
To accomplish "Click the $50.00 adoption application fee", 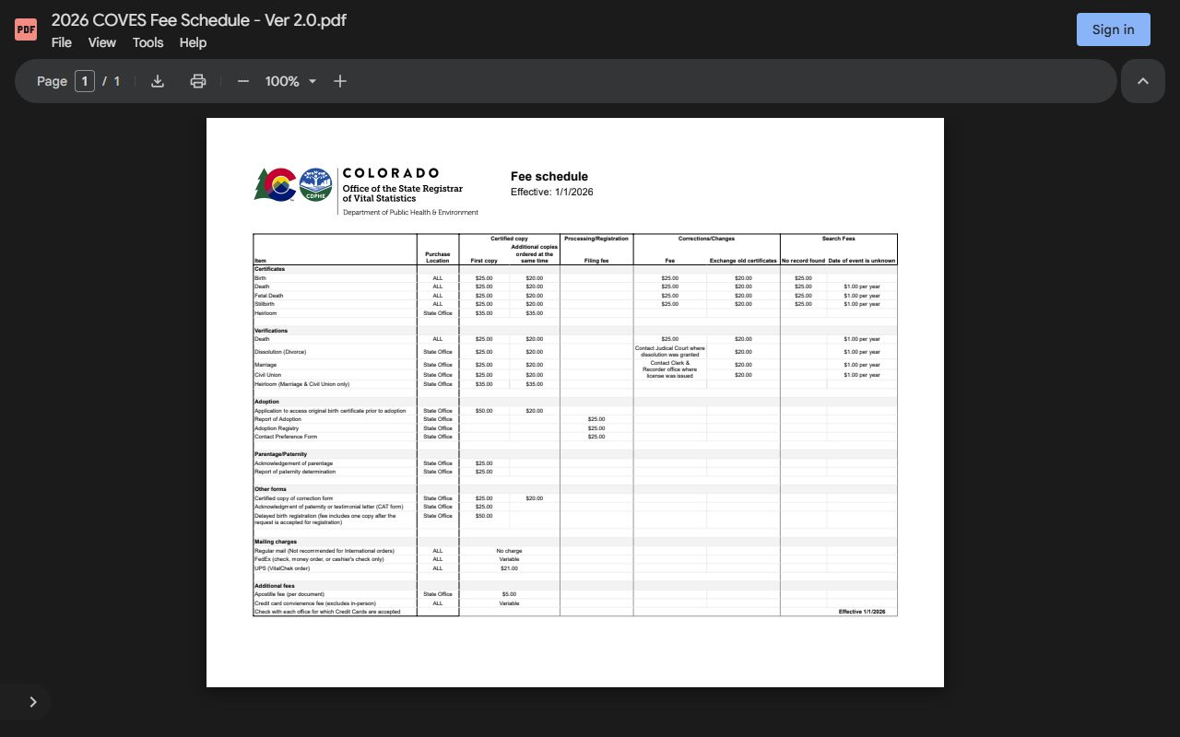I will 484,411.
